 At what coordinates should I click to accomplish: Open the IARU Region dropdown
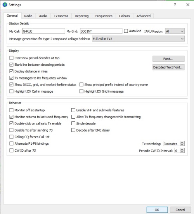[x=175, y=31]
